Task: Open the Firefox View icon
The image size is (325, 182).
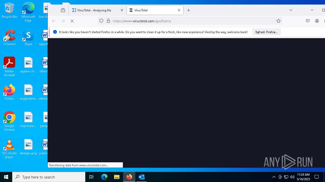Action: tap(63, 10)
